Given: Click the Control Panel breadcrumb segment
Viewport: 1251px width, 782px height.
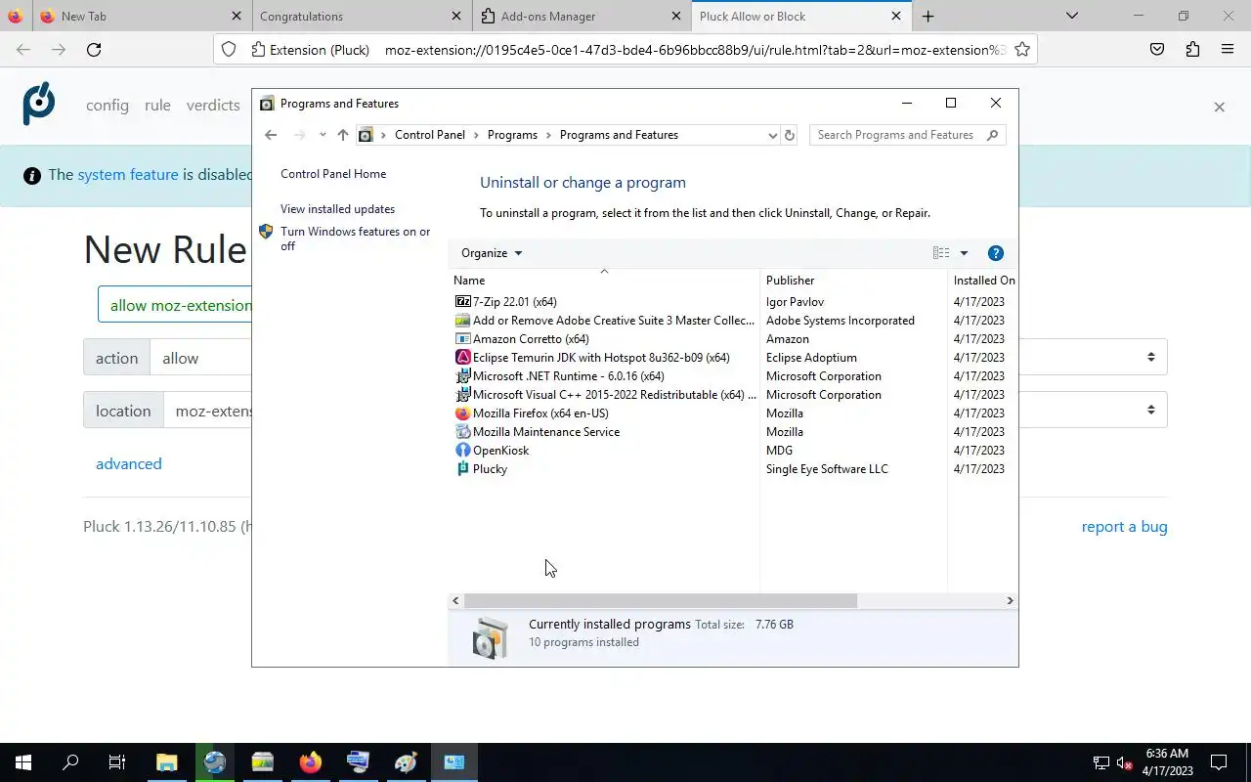Looking at the screenshot, I should tap(430, 135).
